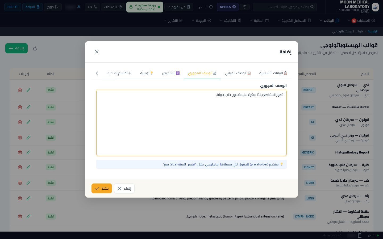
Task: Click inside the الوصف المجهري text area
Action: tap(191, 123)
